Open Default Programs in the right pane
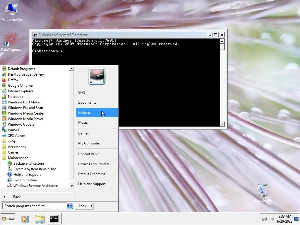The image size is (300, 225). point(97,174)
